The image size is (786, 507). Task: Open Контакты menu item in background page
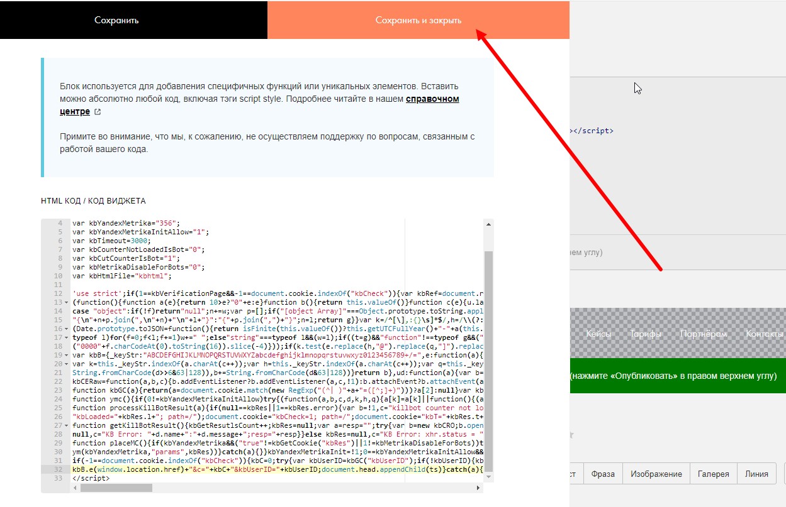tap(765, 334)
